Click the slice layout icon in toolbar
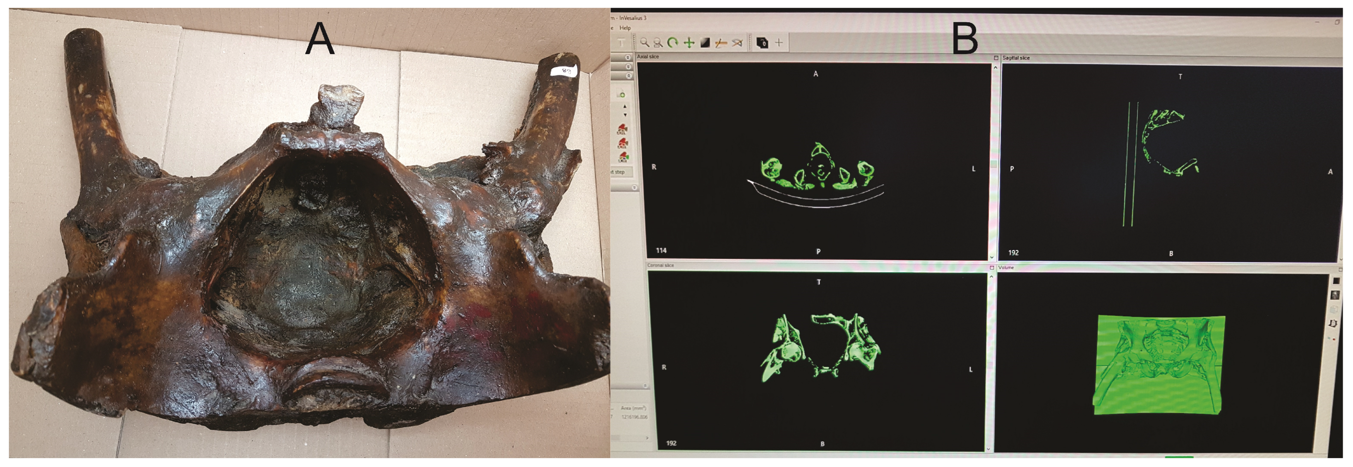The height and width of the screenshot is (467, 1353). click(x=763, y=43)
